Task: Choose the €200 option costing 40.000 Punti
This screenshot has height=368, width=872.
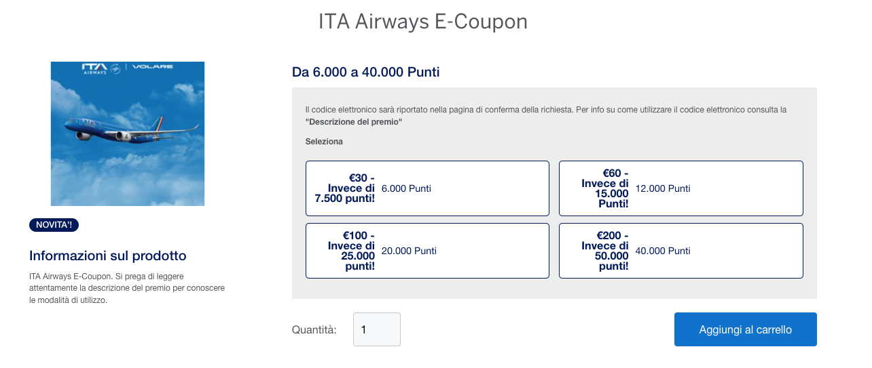Action: click(681, 251)
